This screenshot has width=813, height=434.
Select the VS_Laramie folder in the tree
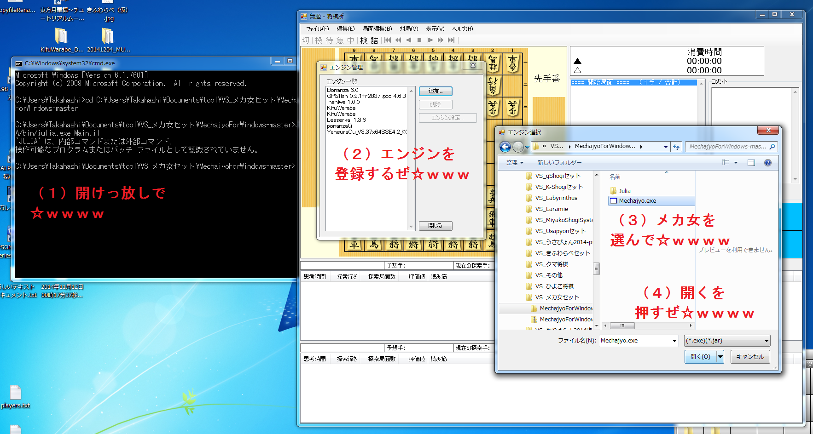(547, 209)
